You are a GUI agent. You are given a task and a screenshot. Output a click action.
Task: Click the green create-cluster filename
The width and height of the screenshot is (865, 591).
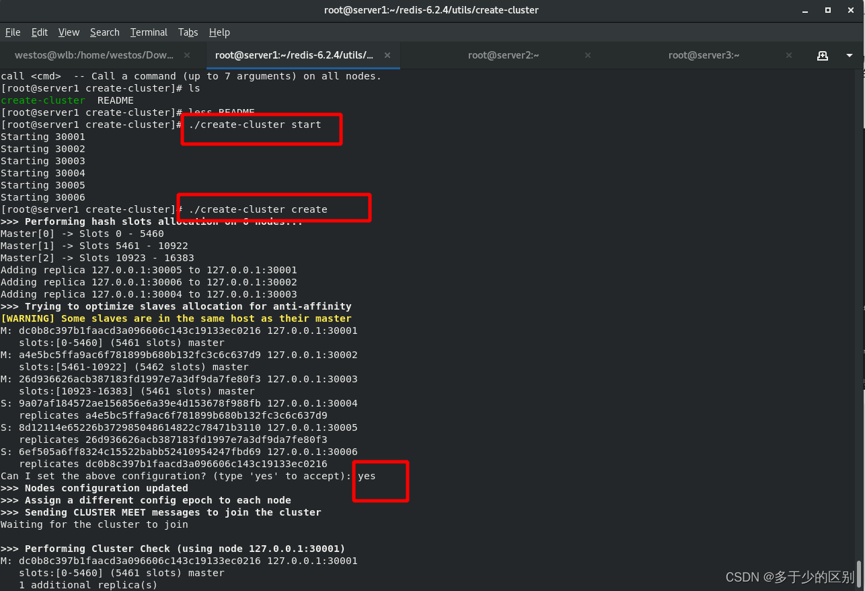(x=43, y=100)
